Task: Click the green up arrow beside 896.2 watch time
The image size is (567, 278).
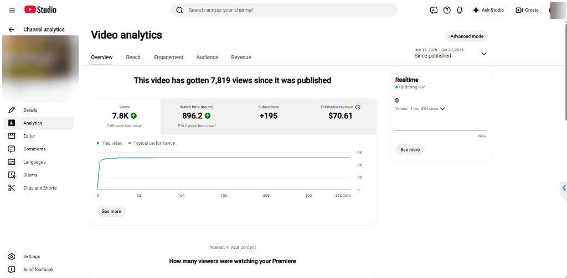Action: coord(208,116)
